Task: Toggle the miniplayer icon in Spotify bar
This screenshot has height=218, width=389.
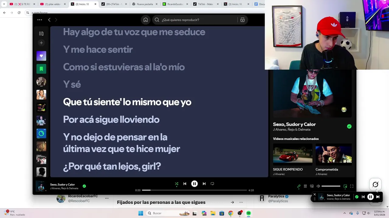Action: coord(345,186)
